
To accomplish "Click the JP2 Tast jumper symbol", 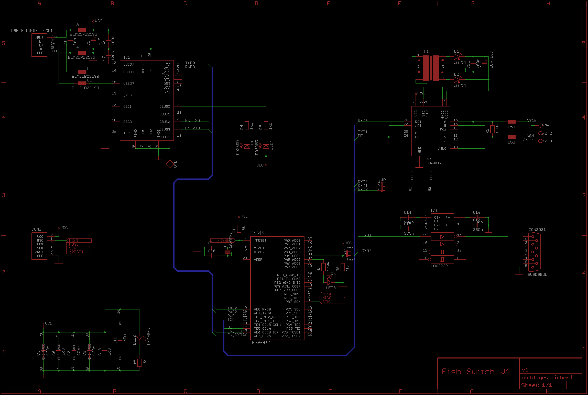I will click(x=348, y=253).
